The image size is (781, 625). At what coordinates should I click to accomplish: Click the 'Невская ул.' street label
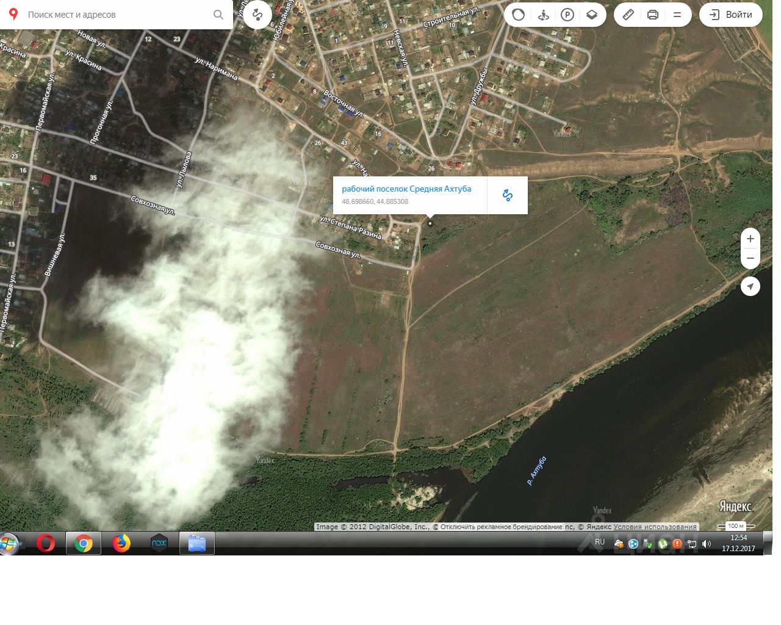(x=400, y=48)
